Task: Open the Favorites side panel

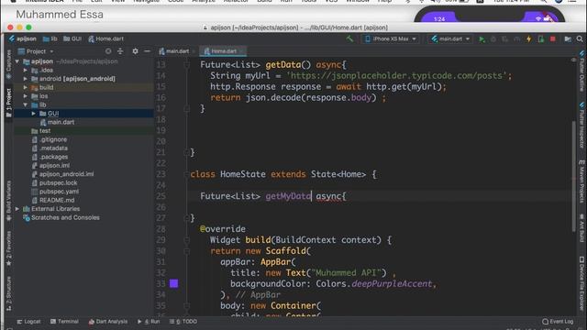Action: (8, 248)
